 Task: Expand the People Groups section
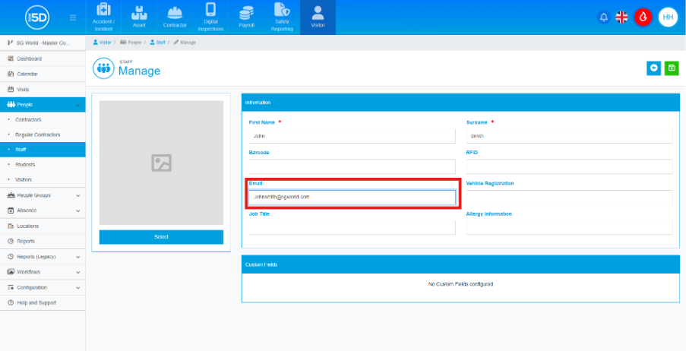43,195
